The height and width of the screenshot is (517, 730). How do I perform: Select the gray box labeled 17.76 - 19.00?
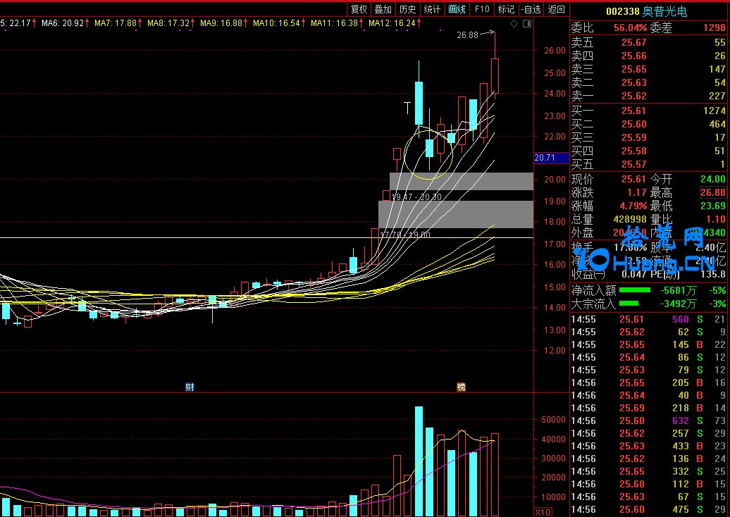coord(456,215)
